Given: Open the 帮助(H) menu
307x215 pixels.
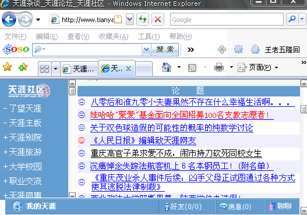Looking at the screenshot, I should tap(181, 37).
